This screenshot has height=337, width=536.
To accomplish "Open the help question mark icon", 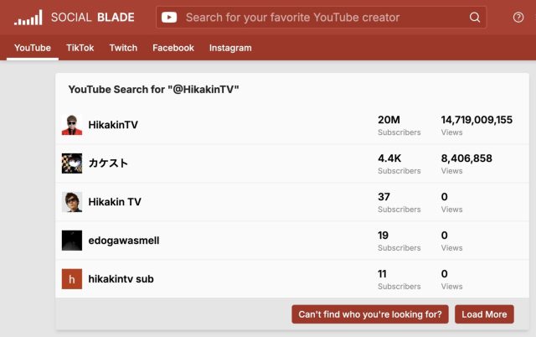I will (518, 17).
